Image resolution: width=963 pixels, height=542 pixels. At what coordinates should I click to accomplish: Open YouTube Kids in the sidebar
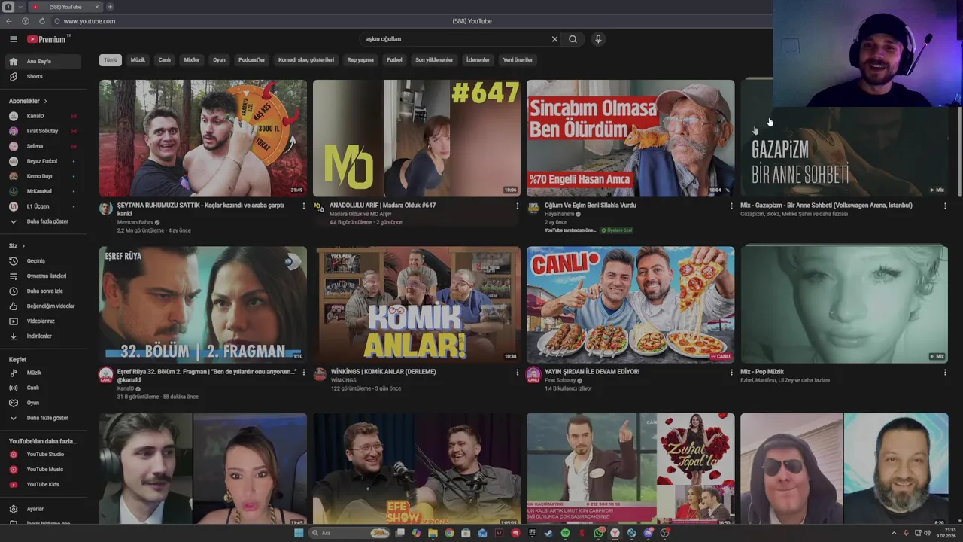(42, 484)
